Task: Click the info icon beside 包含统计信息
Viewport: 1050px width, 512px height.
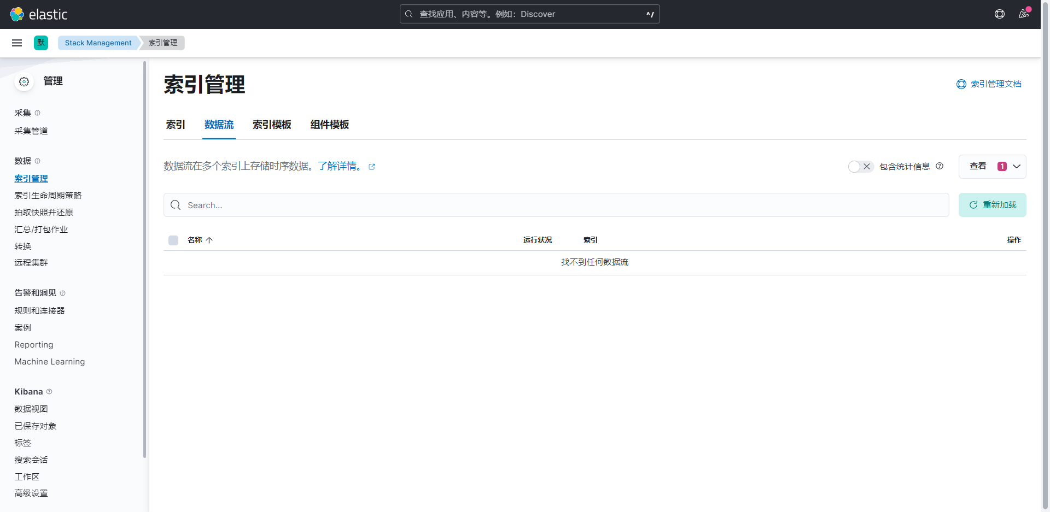Action: pyautogui.click(x=940, y=166)
